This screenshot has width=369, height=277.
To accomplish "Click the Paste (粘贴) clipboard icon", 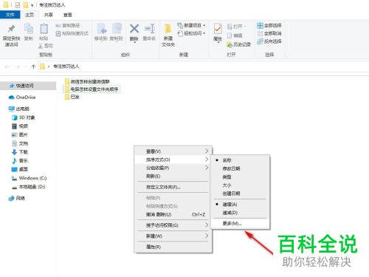I will (44, 29).
